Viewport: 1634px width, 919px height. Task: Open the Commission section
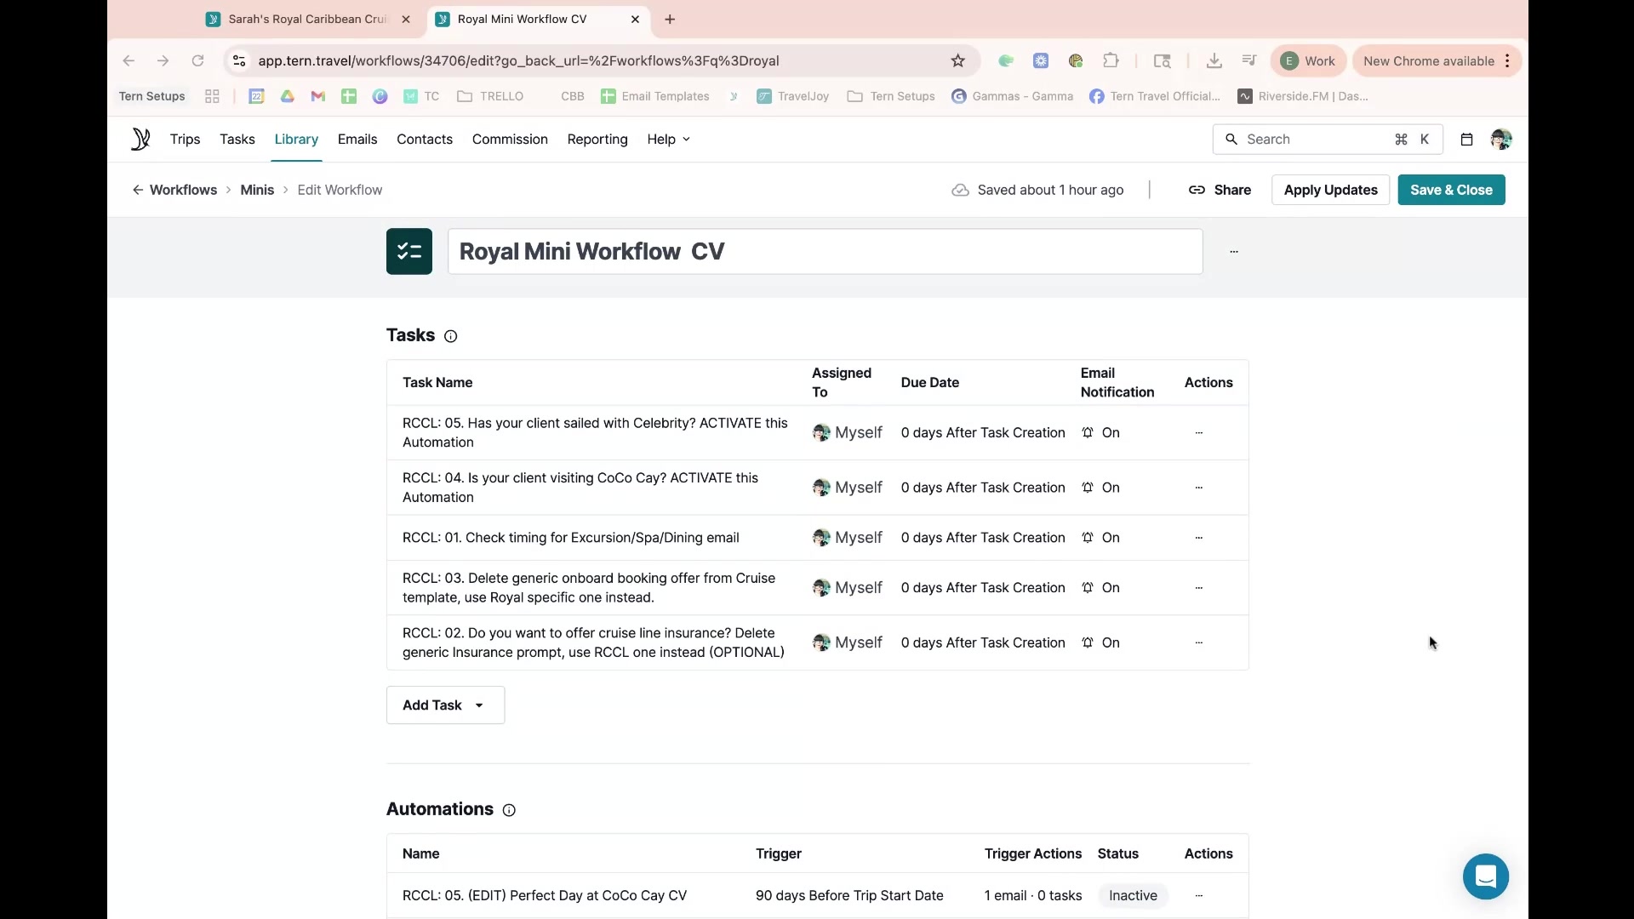[510, 140]
